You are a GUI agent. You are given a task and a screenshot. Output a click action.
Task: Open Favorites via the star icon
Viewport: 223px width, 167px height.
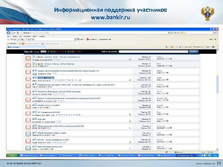[x=8, y=44]
